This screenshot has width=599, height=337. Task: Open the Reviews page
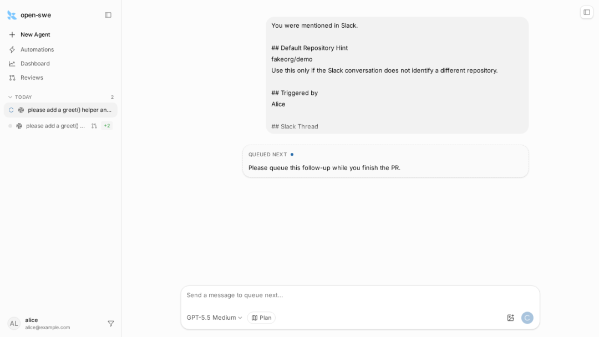pyautogui.click(x=32, y=78)
